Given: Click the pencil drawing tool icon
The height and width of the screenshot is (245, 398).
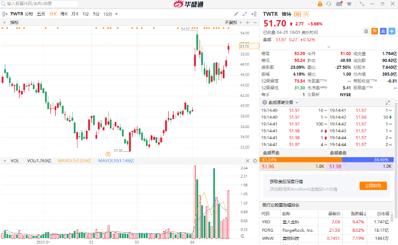Looking at the screenshot, I should coord(236,14).
